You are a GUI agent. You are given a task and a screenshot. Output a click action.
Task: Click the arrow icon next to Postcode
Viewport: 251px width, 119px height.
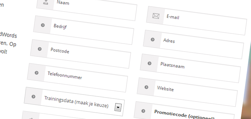pos(40,49)
